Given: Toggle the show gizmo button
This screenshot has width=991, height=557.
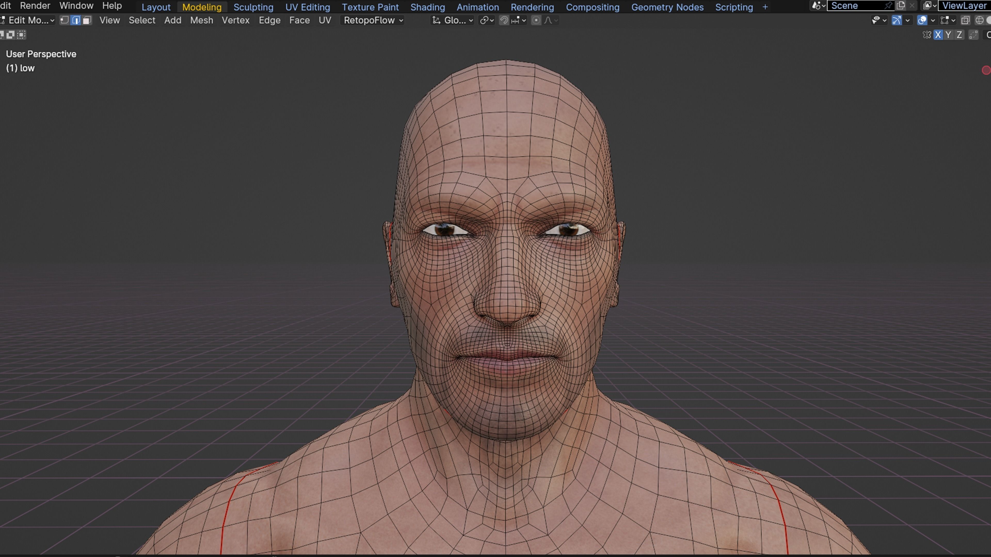Looking at the screenshot, I should click(x=896, y=20).
